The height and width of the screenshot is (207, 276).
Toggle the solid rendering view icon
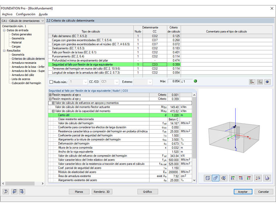click(x=216, y=178)
